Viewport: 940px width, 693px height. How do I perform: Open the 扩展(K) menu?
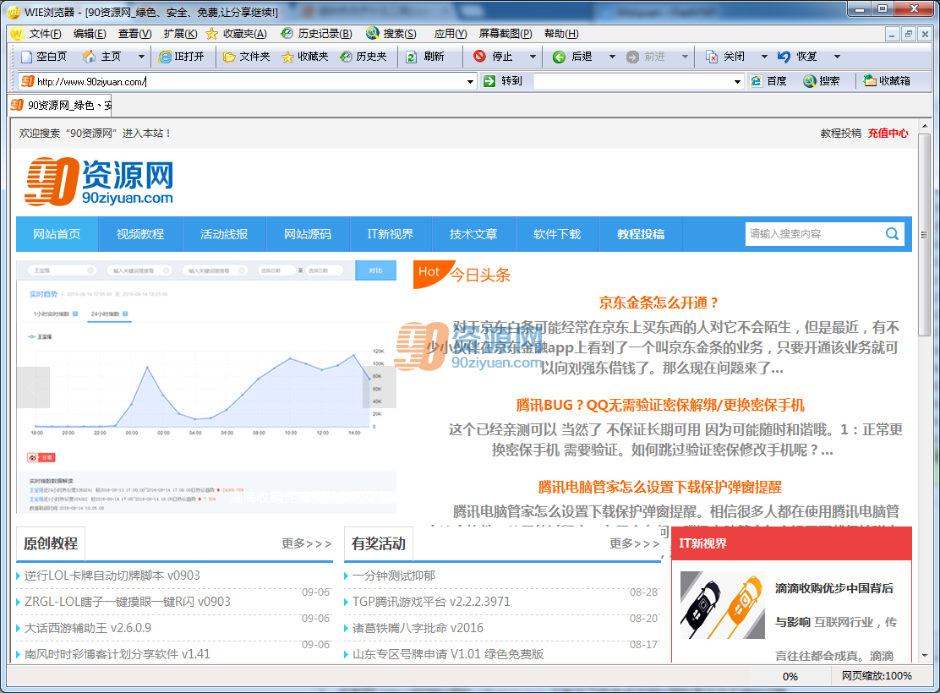coord(180,34)
